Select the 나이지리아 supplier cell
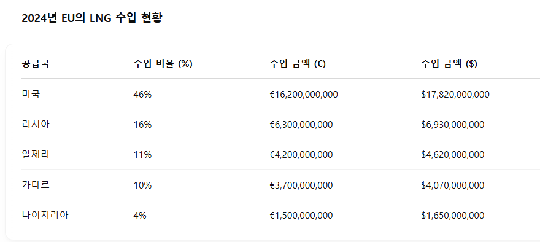The image size is (540, 242). coord(45,216)
